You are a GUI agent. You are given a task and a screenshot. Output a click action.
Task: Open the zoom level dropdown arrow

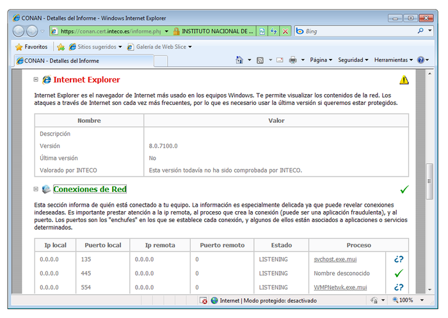[x=422, y=300]
